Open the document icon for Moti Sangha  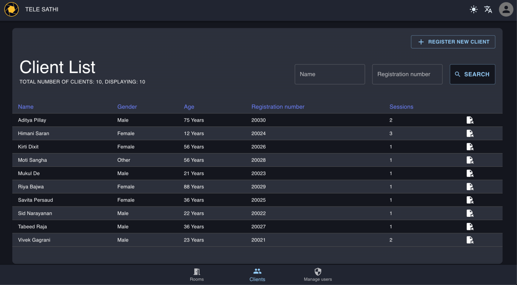470,160
